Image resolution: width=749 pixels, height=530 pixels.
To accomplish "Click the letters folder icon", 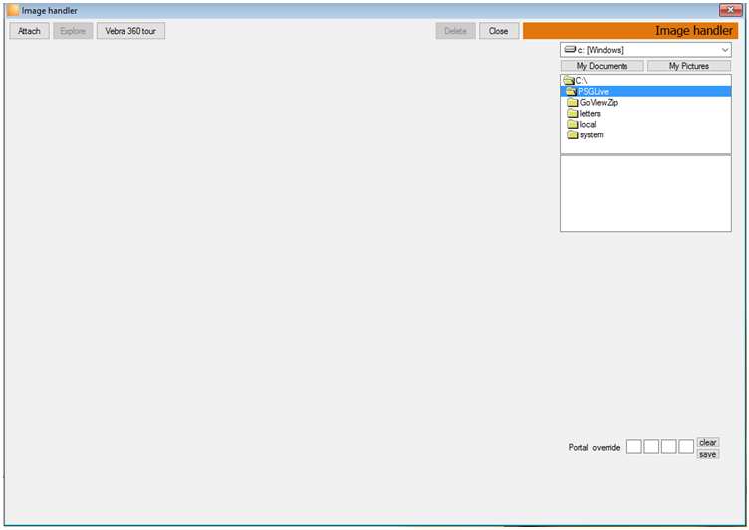I will 573,113.
